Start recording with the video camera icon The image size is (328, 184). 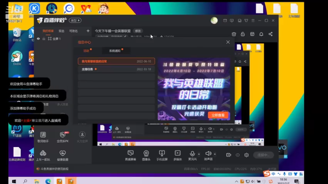coord(228,155)
